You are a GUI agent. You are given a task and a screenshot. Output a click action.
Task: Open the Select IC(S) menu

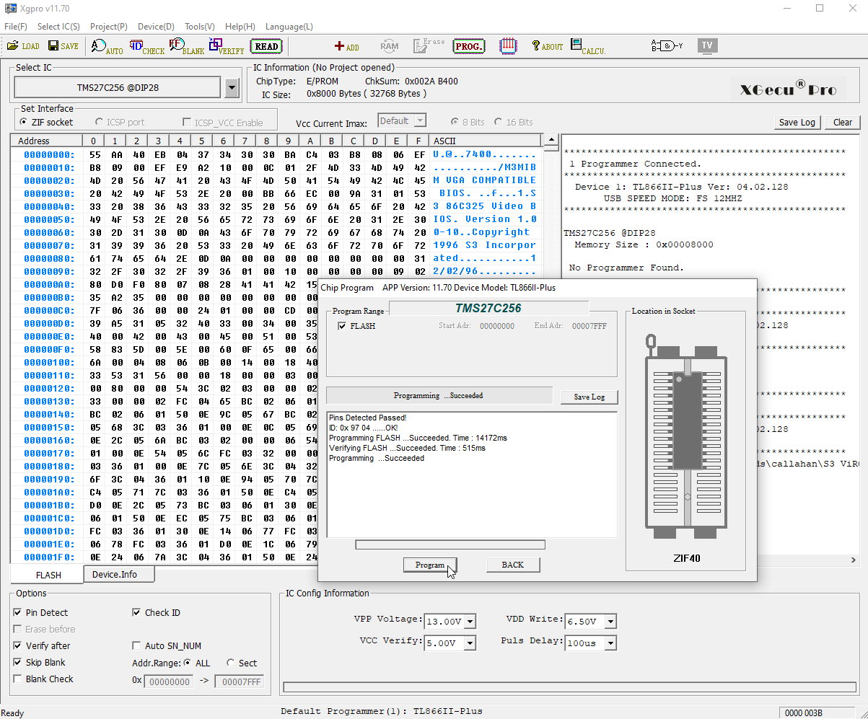coord(58,27)
